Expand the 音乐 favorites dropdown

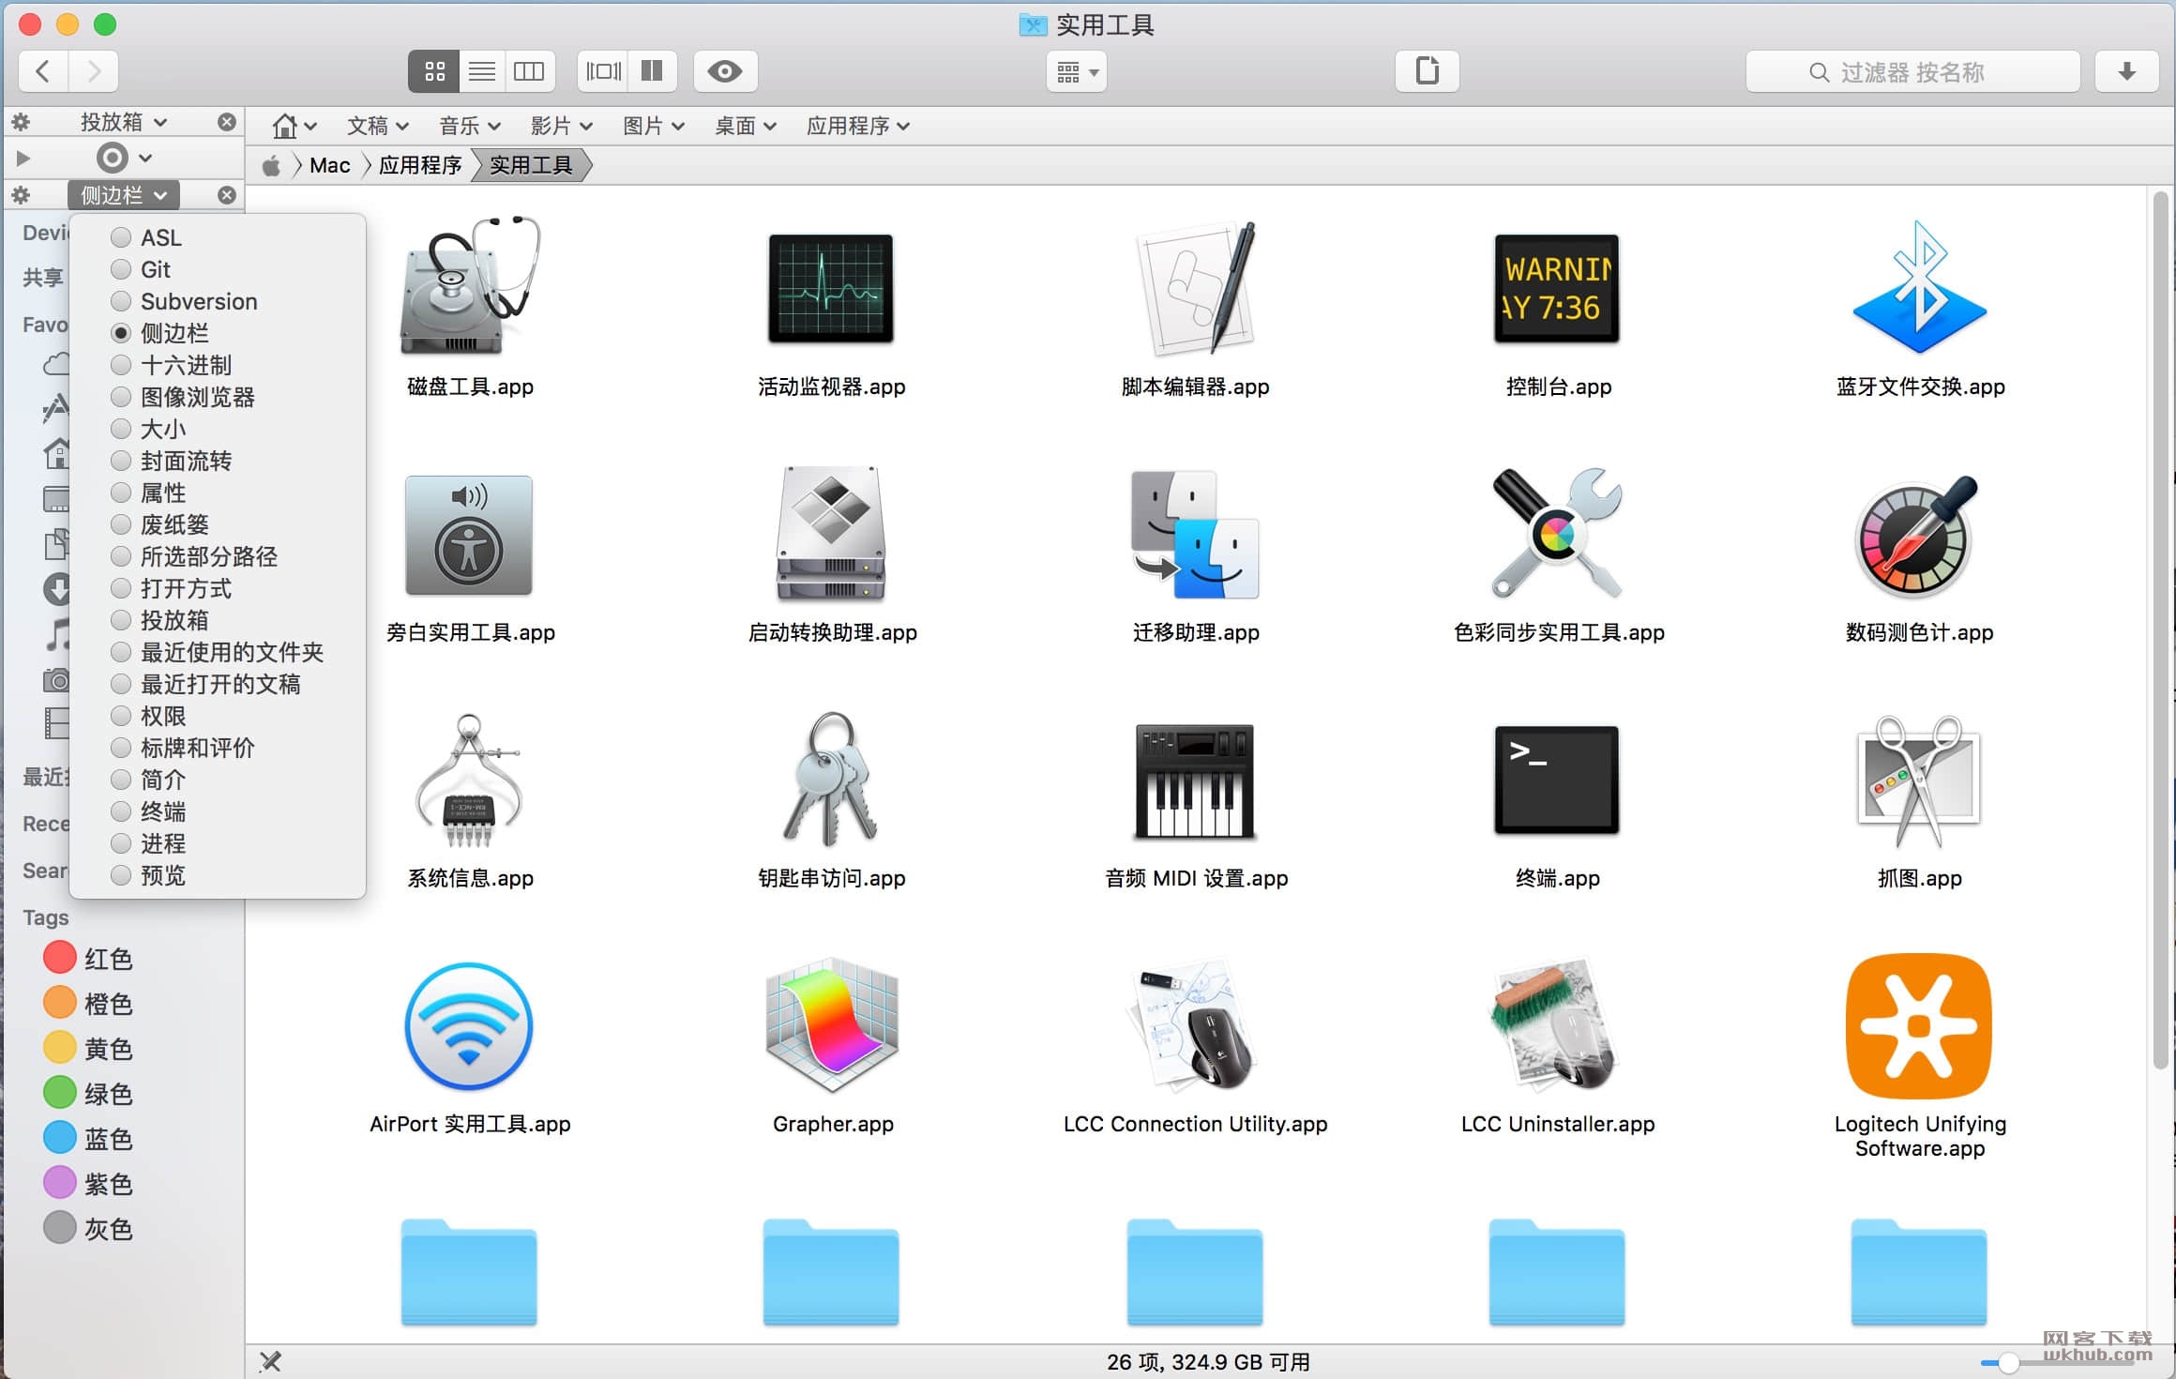click(470, 126)
